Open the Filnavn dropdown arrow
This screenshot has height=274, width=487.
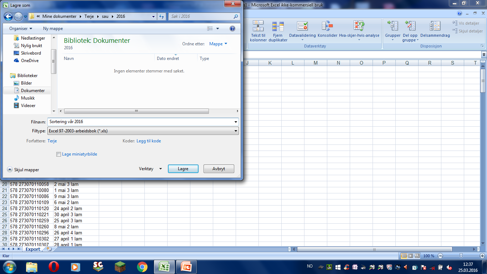tap(236, 122)
